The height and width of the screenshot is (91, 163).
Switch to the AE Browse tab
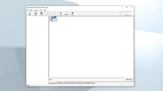tap(73, 83)
